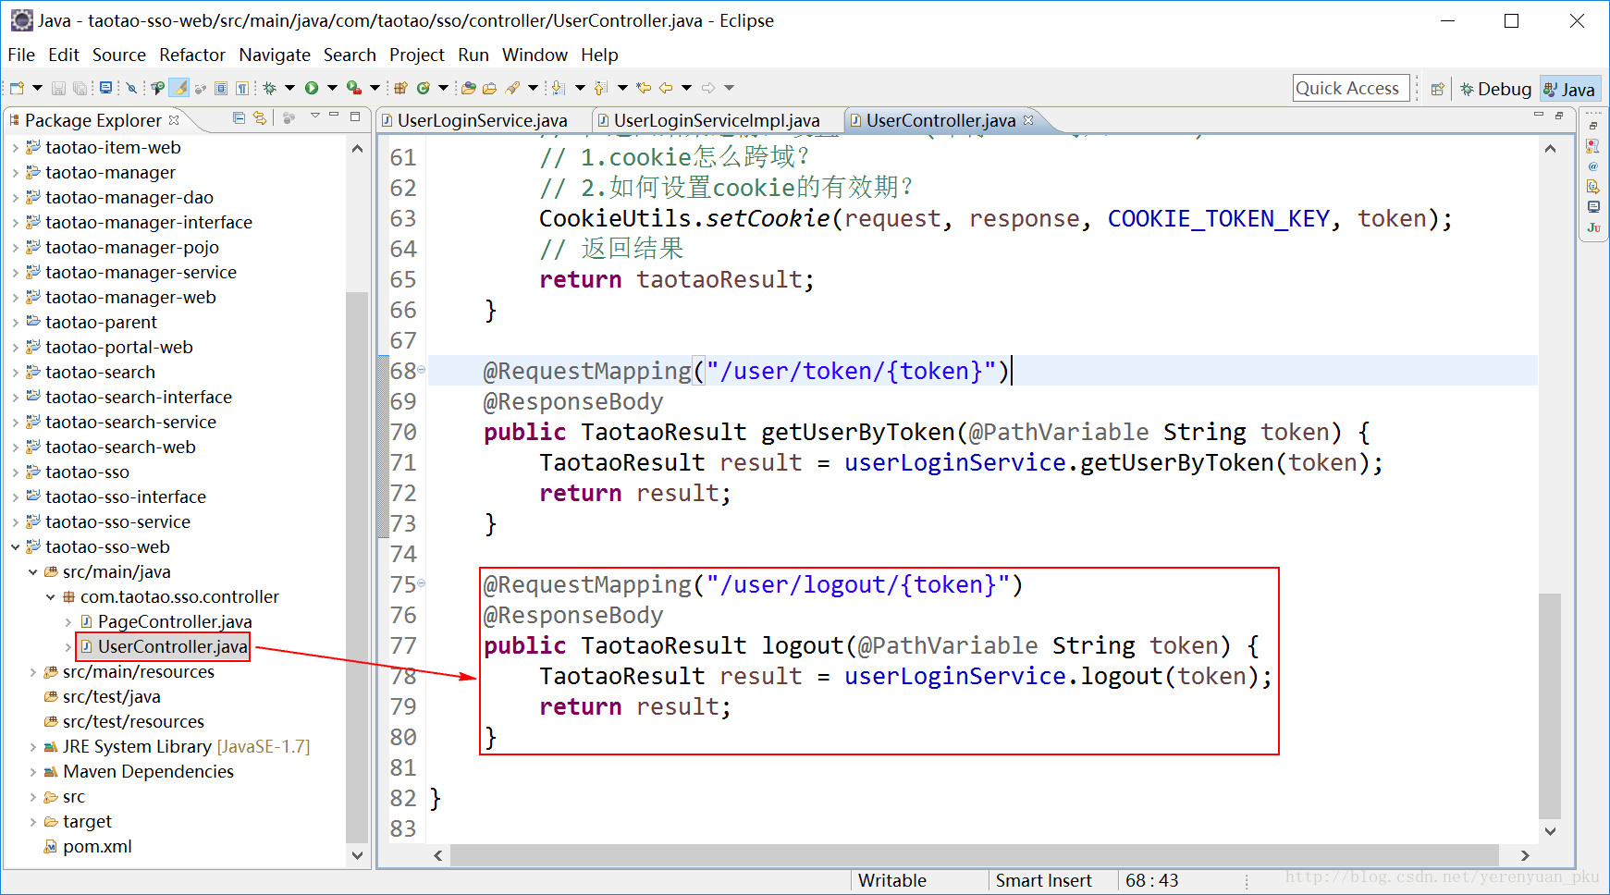This screenshot has height=895, width=1610.
Task: Open Package Explorer View Menu triangle
Action: pyautogui.click(x=314, y=116)
